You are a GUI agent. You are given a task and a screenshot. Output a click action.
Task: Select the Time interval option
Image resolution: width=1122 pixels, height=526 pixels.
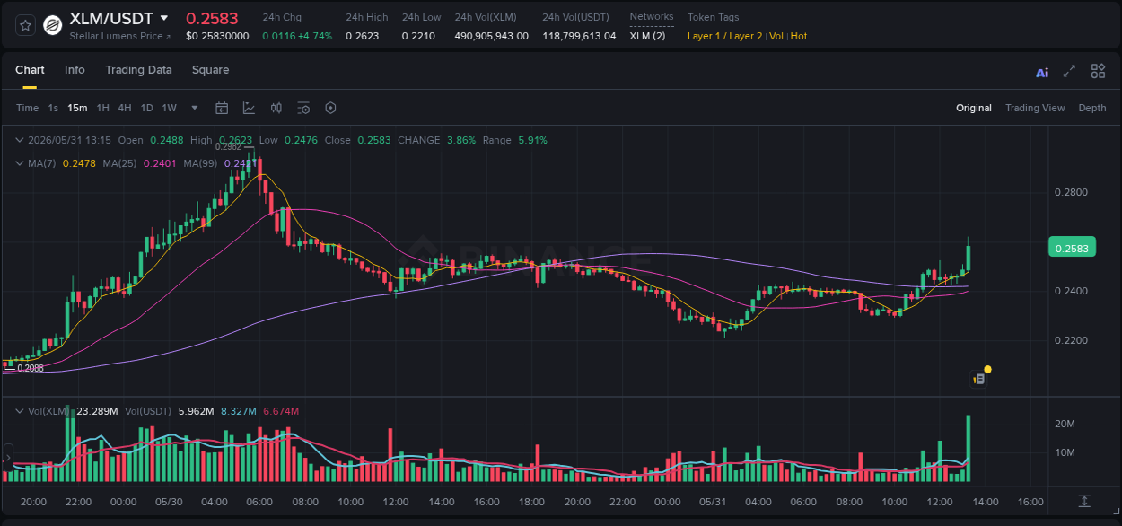point(27,108)
